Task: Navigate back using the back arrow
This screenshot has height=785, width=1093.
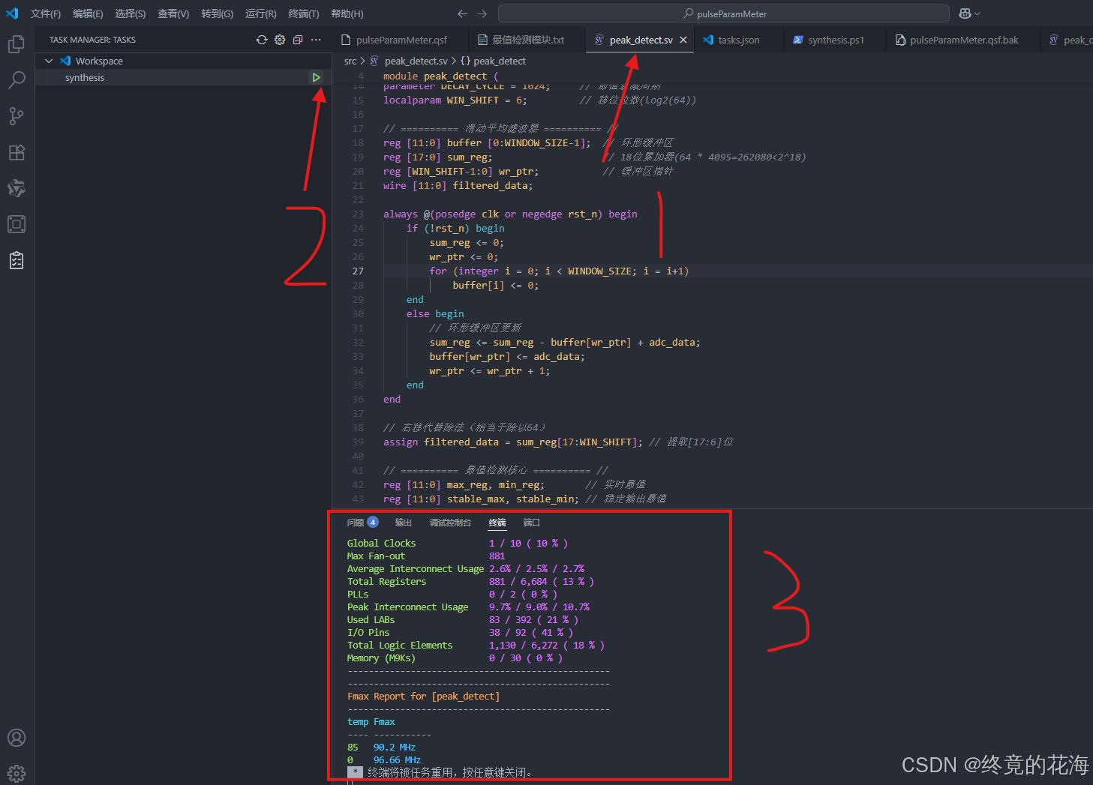Action: [462, 13]
